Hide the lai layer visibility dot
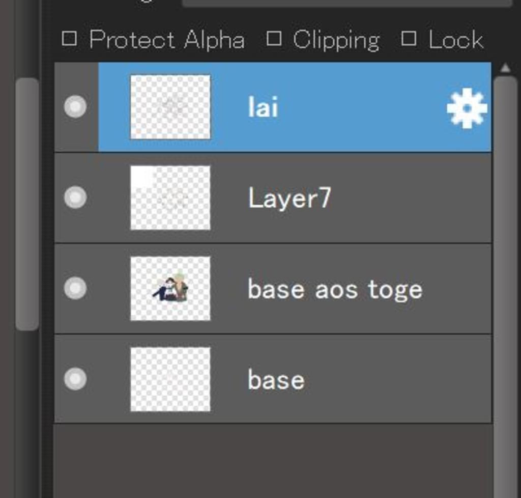Viewport: 521px width, 498px height. coord(75,107)
